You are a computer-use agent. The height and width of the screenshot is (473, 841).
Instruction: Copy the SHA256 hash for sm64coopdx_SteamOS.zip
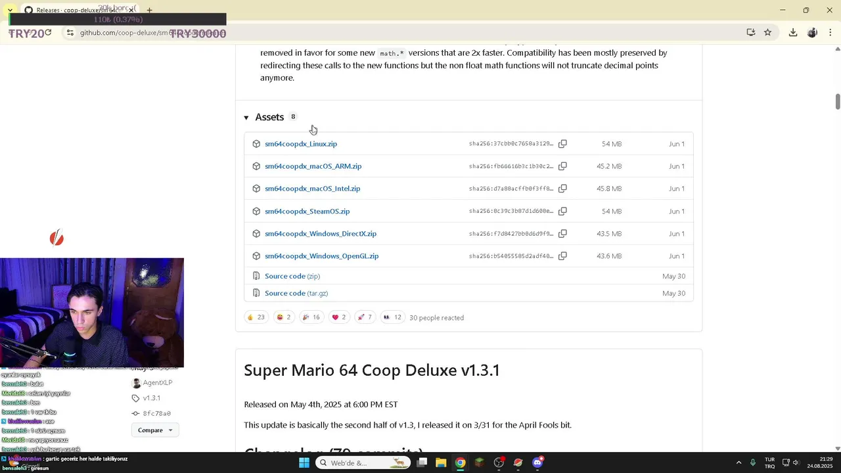562,212
